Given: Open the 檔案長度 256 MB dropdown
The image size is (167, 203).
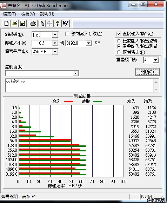Looking at the screenshot, I should click(55, 52).
